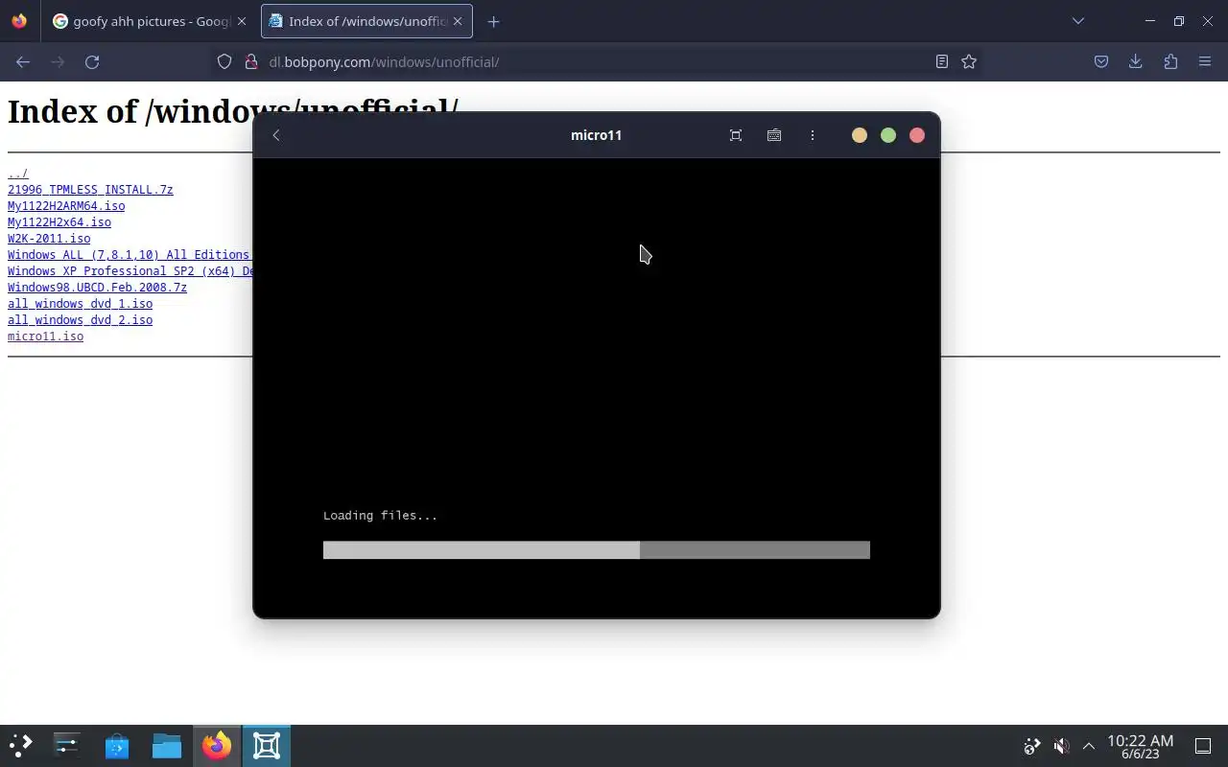
Task: Click the dl.bobpony.com address bar
Action: tap(595, 61)
